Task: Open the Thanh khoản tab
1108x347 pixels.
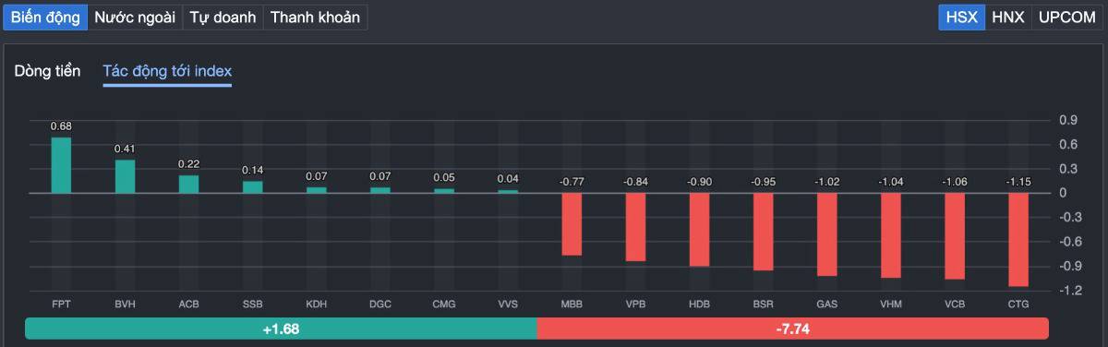Action: click(x=315, y=17)
